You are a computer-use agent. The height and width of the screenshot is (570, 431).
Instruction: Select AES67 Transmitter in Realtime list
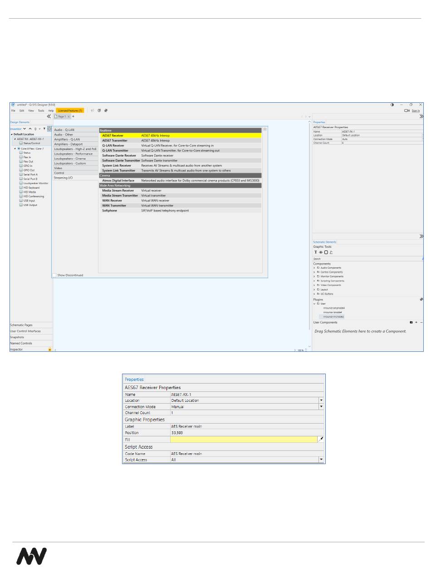(x=181, y=140)
